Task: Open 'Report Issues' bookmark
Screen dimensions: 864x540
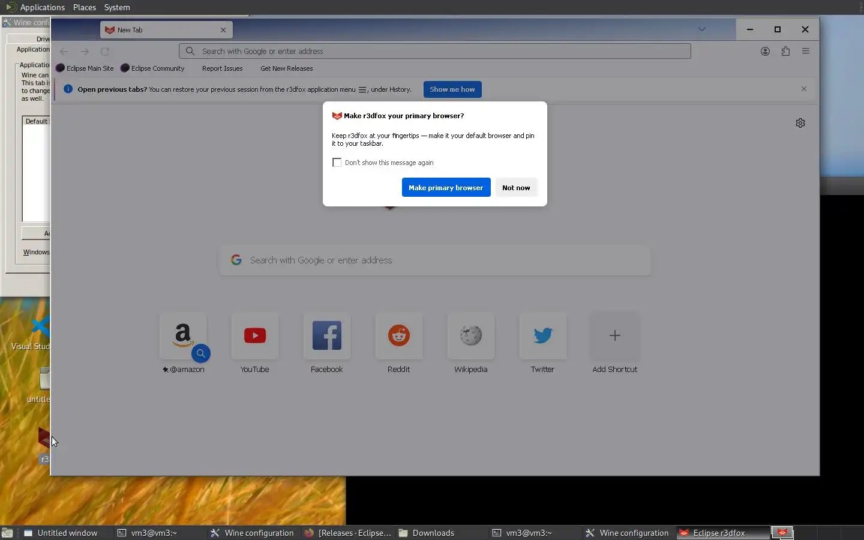Action: click(222, 68)
